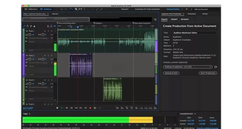Move playhead to previous marker
The width and height of the screenshot is (242, 129).
71,108
